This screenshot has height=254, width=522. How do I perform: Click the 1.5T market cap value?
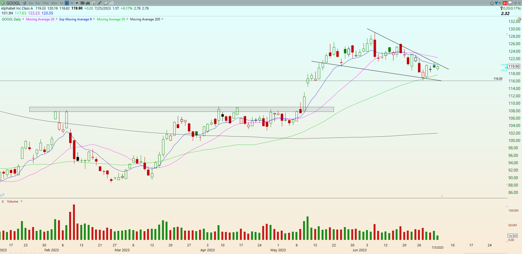click(x=116, y=8)
